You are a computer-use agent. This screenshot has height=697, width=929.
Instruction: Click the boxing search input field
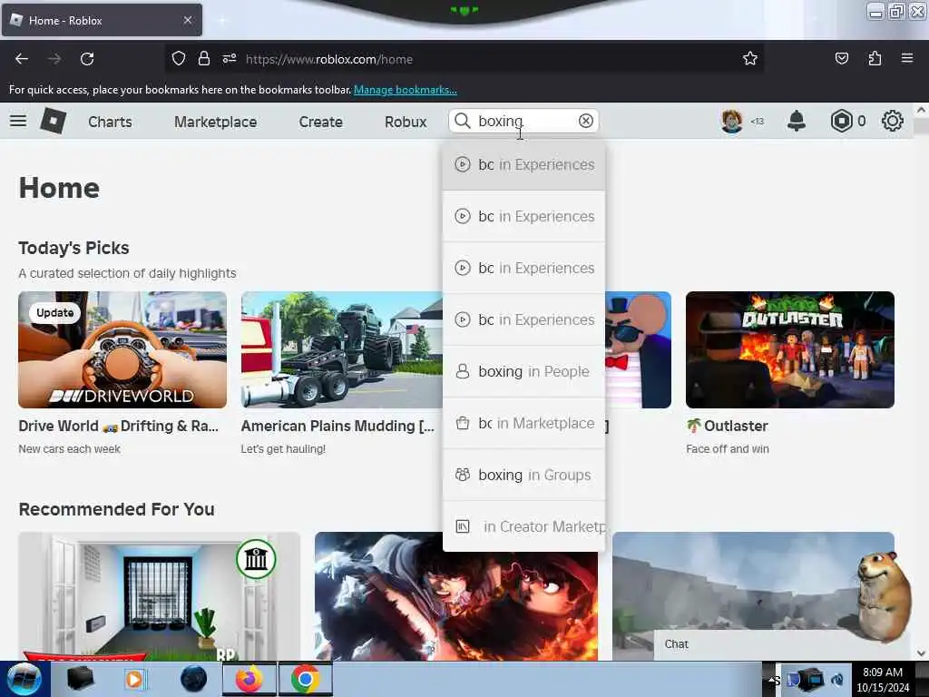525,121
